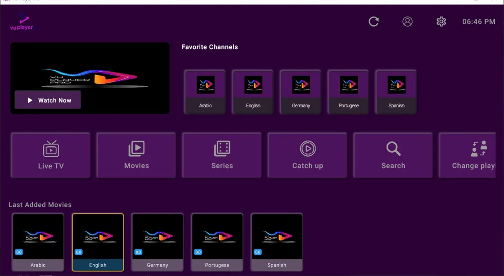Open Portugese in Last Added Movies
Screen dimensions: 504x276
pos(217,242)
